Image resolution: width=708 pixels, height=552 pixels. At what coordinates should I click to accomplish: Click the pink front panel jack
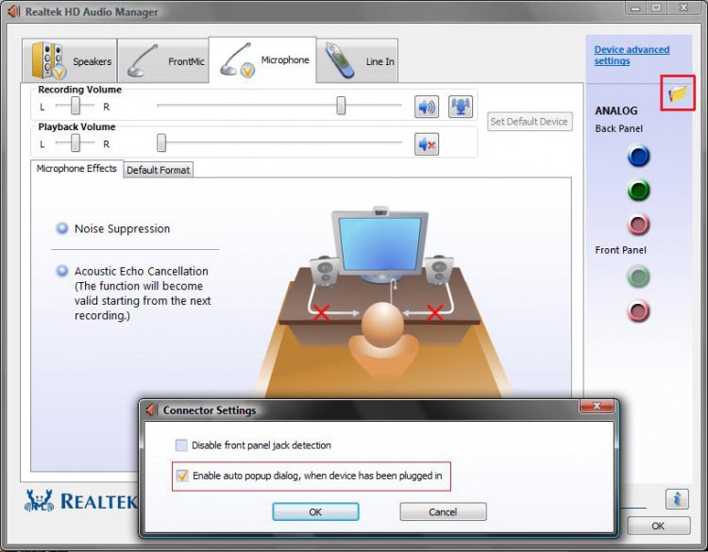click(x=638, y=311)
